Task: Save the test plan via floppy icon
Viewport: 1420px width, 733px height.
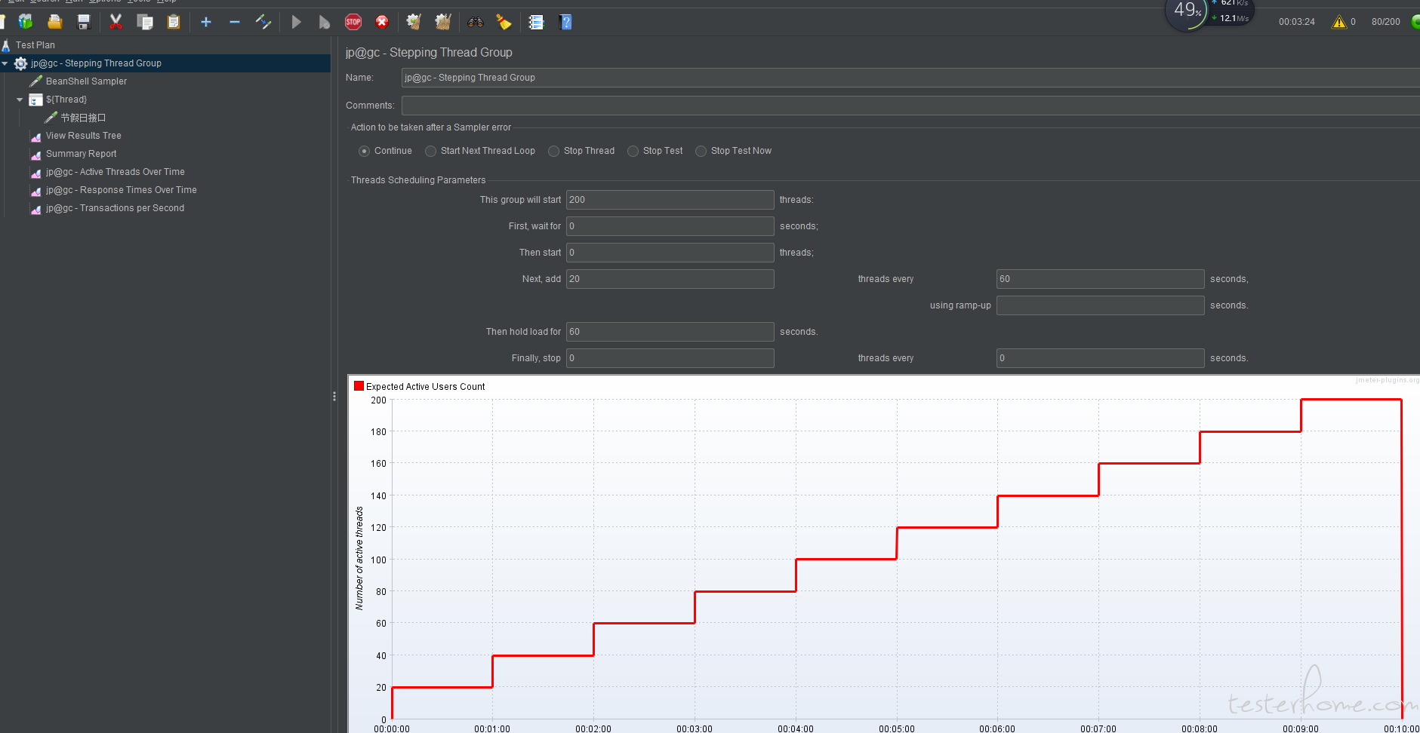Action: coord(84,22)
